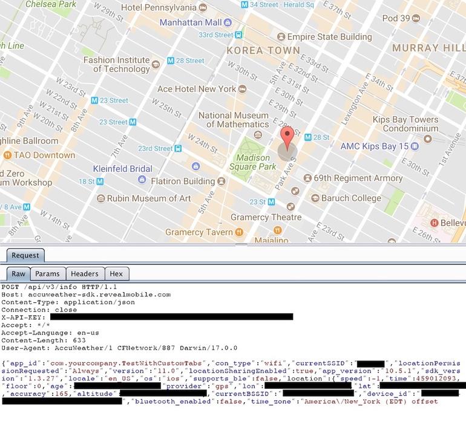Click the 23 Street subway icon near 7th Ave
The image size is (466, 430).
133,122
